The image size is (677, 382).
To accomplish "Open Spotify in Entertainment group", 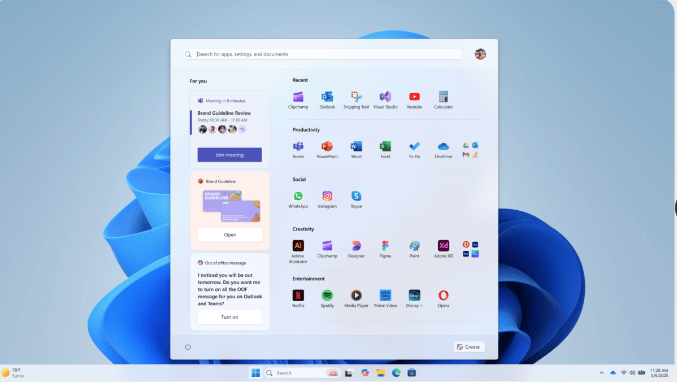I will click(x=327, y=296).
